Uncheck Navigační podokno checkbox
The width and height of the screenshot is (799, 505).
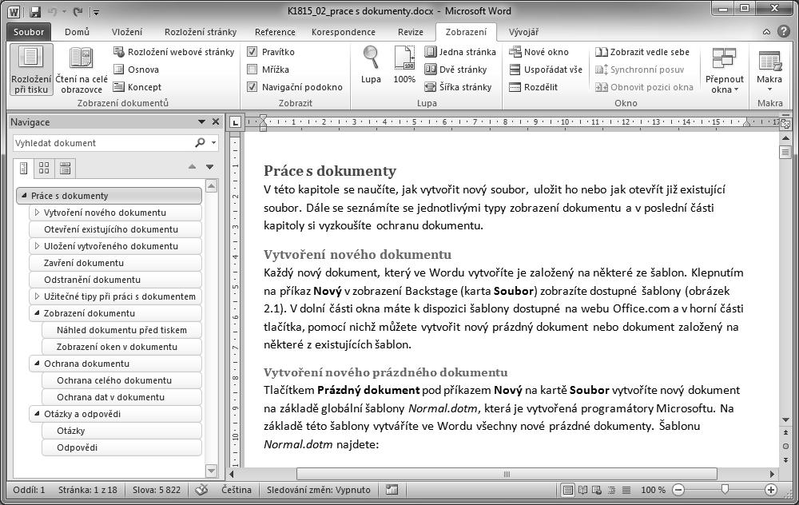pos(252,87)
